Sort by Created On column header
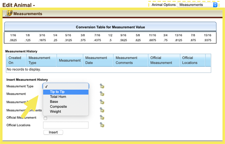 pos(16,60)
